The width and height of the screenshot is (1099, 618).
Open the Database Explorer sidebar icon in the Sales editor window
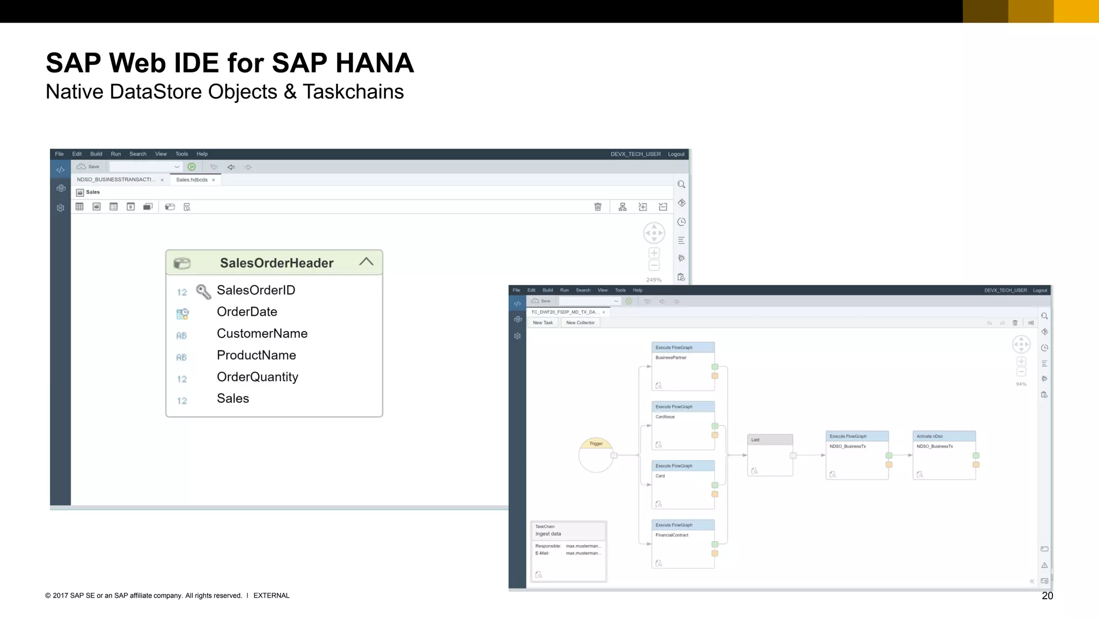61,188
